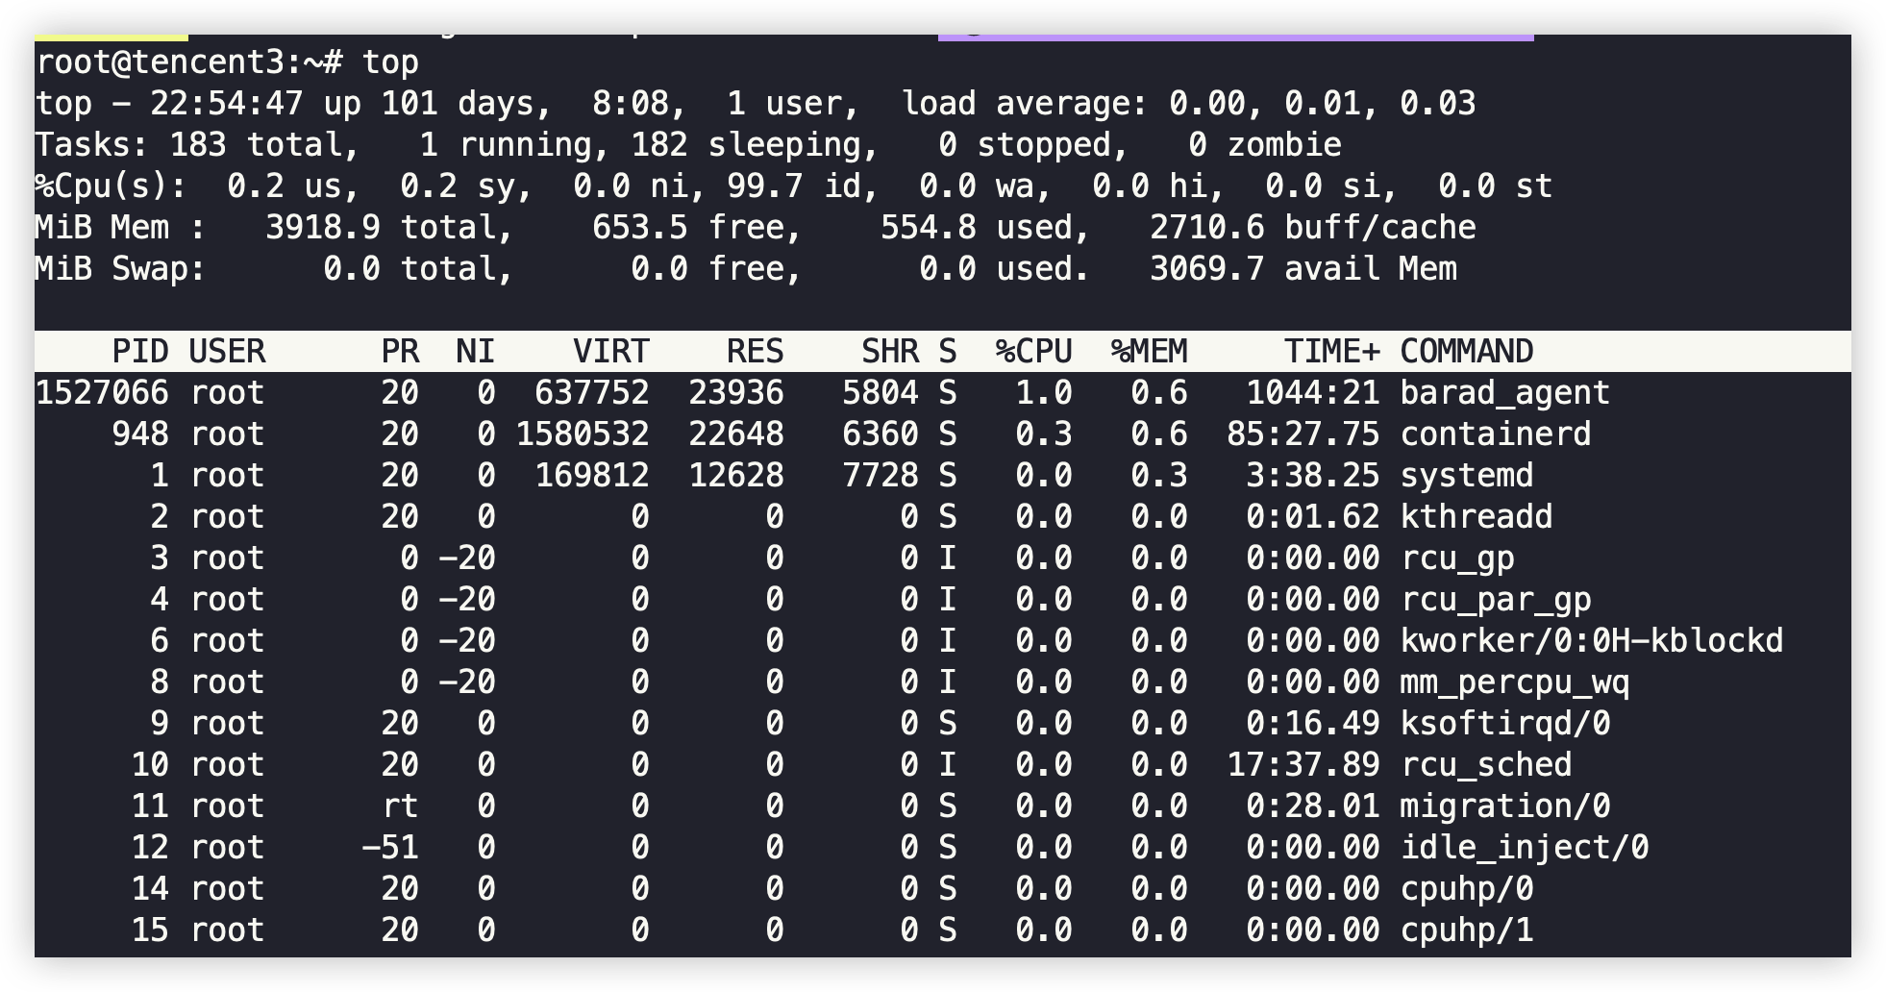Click the 'idle_inject/0' command entry
The height and width of the screenshot is (992, 1886).
[x=1525, y=848]
